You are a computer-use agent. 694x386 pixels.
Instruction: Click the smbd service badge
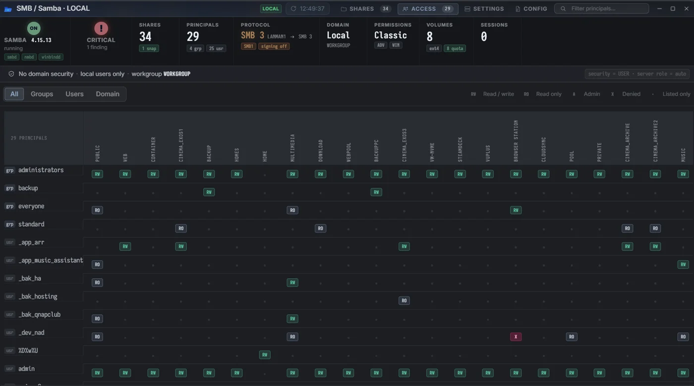11,57
